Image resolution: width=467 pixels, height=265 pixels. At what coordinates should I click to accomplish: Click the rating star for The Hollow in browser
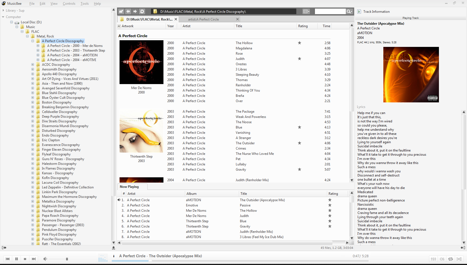pos(299,43)
